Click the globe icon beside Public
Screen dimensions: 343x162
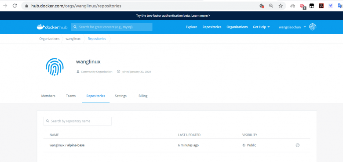click(244, 145)
